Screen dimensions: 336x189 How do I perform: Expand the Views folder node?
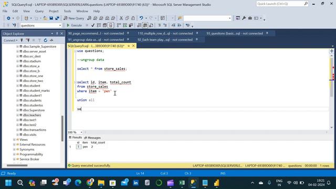(x=14, y=140)
